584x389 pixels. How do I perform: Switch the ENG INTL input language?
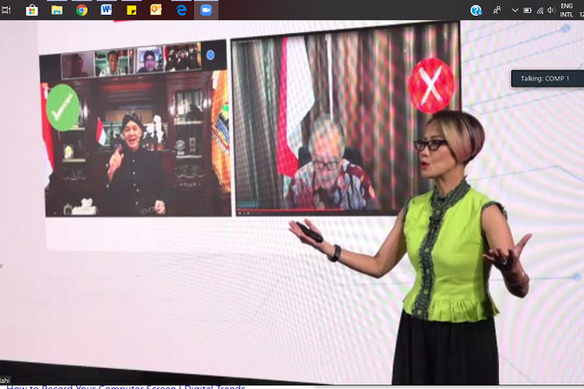566,10
